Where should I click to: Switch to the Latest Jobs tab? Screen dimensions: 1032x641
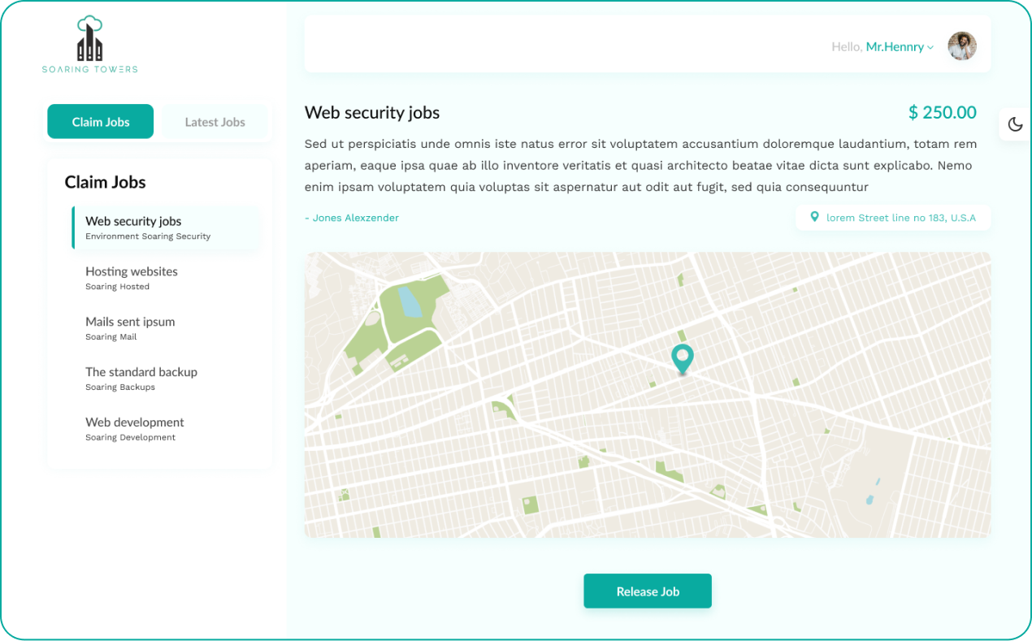(215, 121)
